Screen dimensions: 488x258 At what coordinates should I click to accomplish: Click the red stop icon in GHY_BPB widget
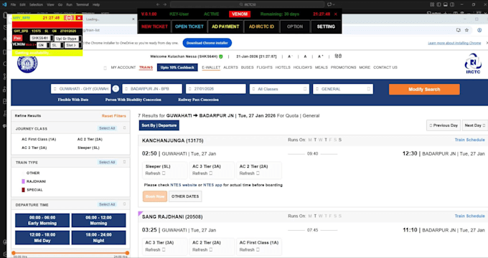(69, 18)
